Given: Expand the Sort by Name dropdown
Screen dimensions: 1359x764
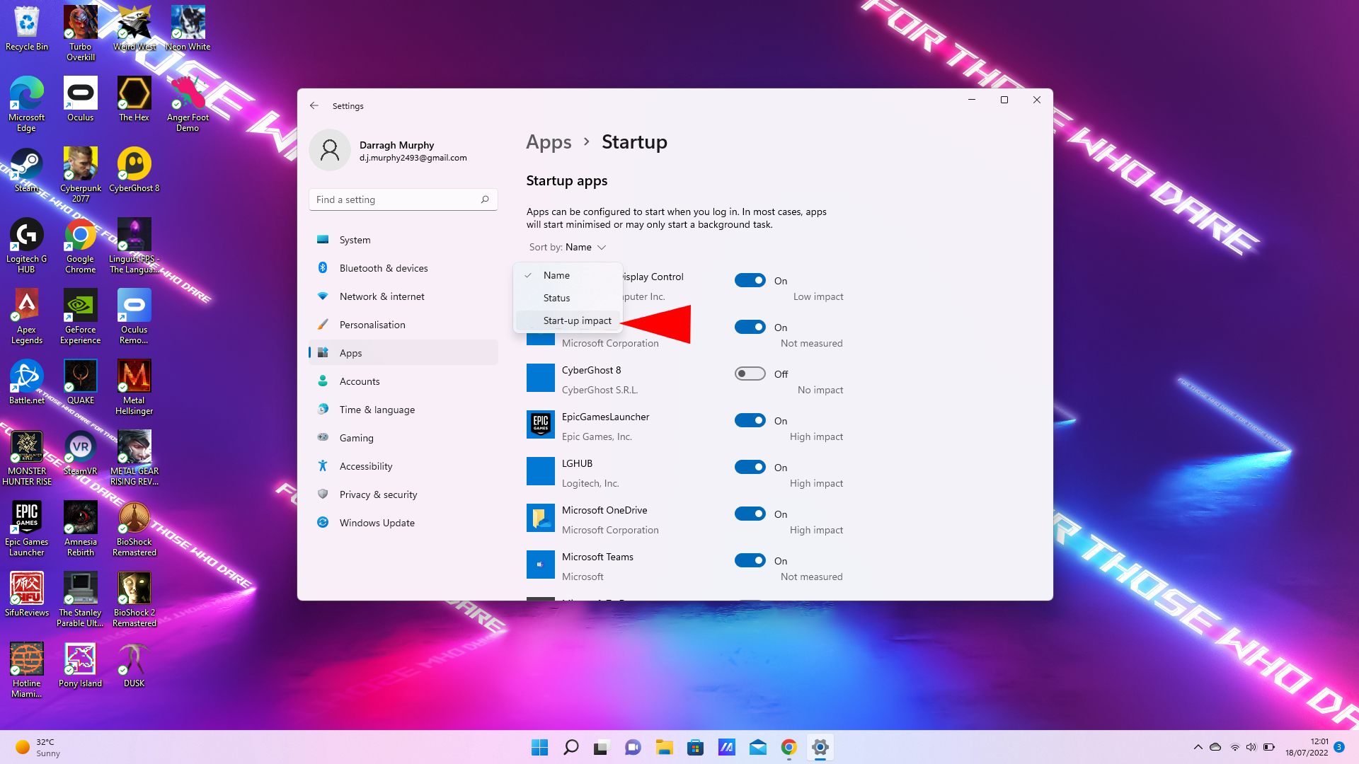Looking at the screenshot, I should 568,246.
